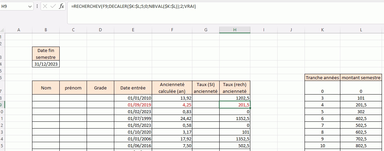Open the Name Box dropdown arrow
384x151 pixels.
tap(30, 6)
